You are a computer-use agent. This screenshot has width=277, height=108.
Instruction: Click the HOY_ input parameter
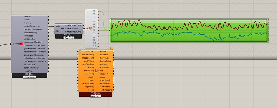(58, 31)
